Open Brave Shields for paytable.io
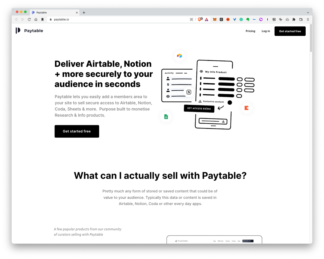 (x=200, y=19)
